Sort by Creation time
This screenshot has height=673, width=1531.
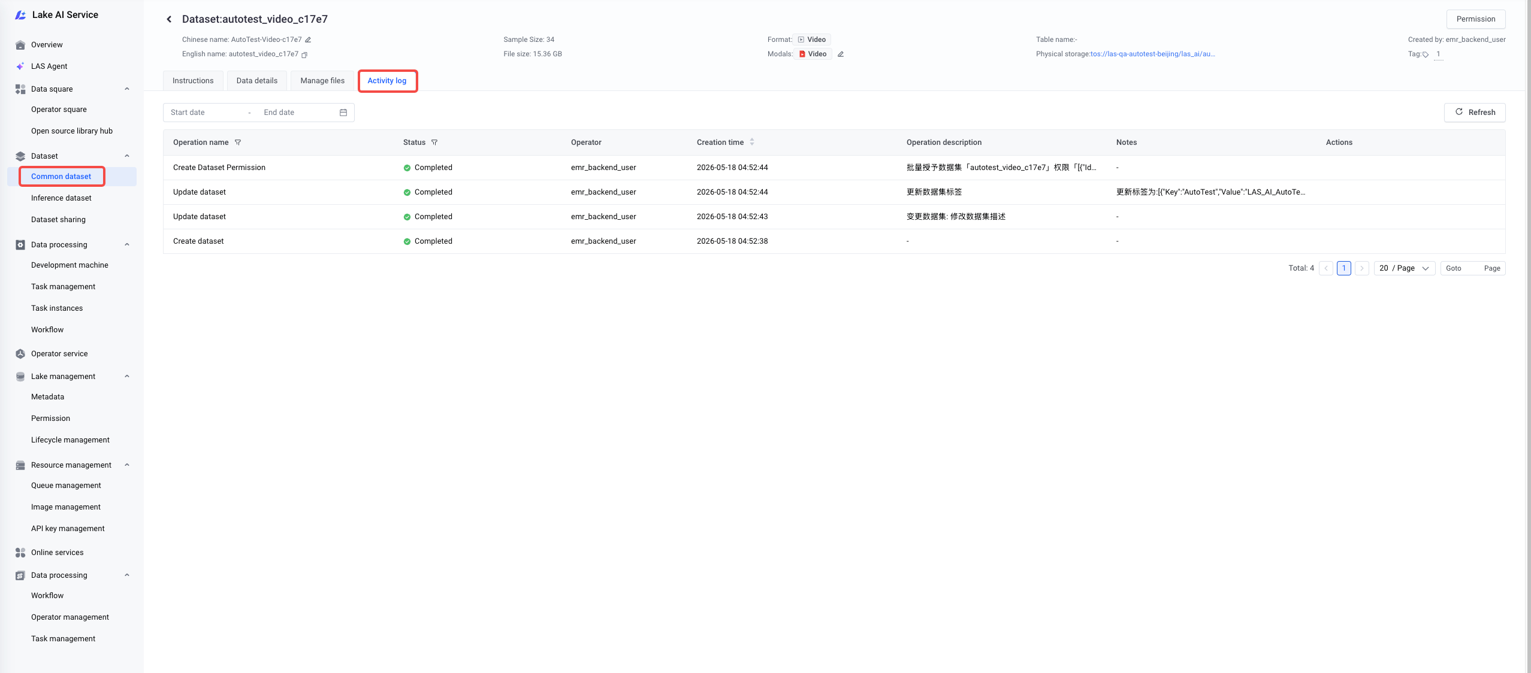[x=752, y=143]
